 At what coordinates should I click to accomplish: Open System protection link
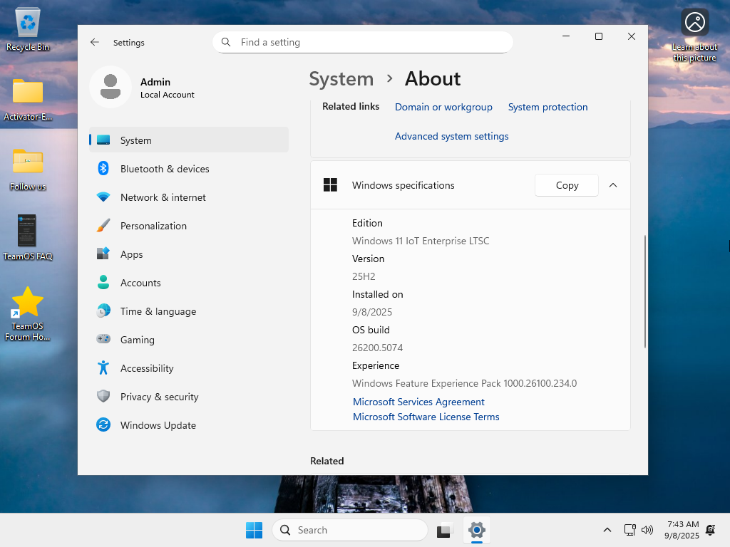click(x=547, y=107)
